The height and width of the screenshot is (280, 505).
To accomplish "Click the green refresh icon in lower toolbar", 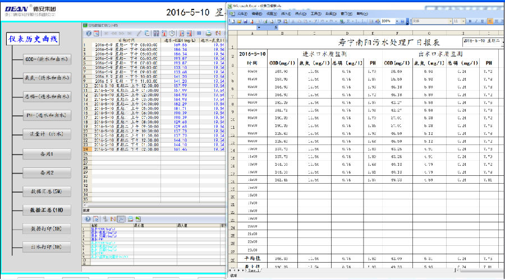I will [138, 219].
